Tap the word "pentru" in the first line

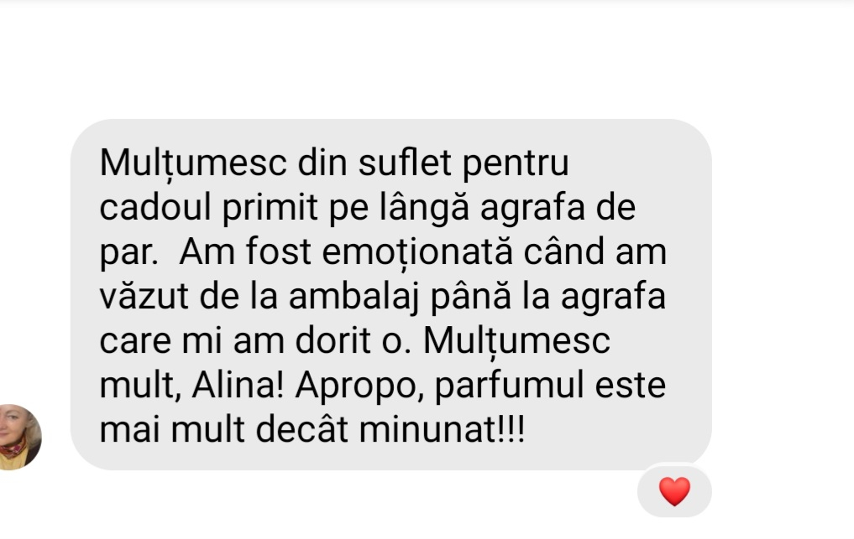516,164
